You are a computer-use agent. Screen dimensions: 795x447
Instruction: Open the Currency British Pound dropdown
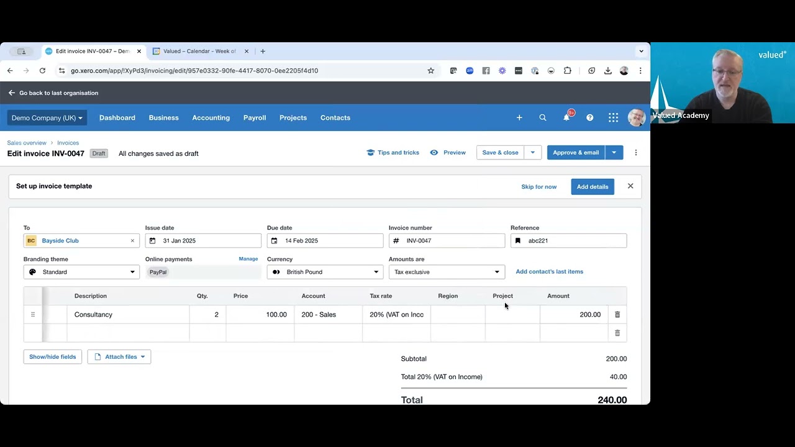tap(325, 272)
